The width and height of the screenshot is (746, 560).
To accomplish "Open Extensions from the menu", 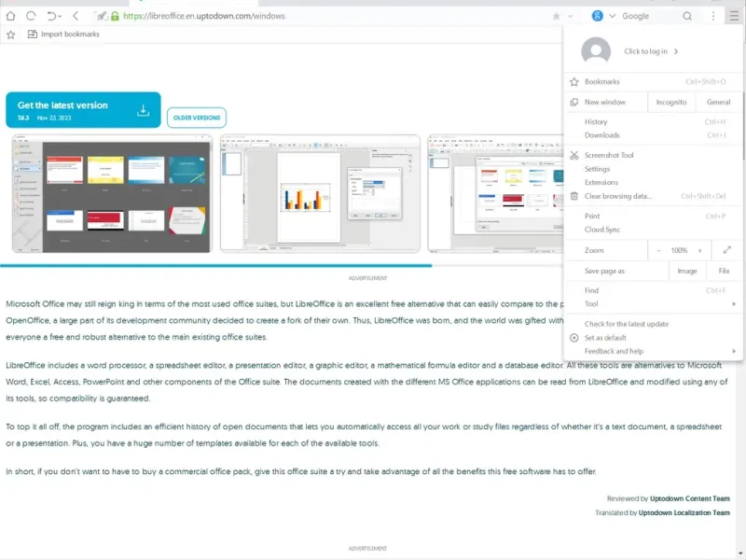I will click(x=653, y=182).
